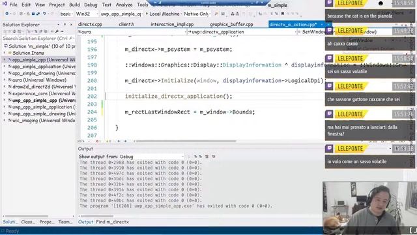Screen dimensions: 417x235
Task: Open the Project menu
Action: point(57,5)
